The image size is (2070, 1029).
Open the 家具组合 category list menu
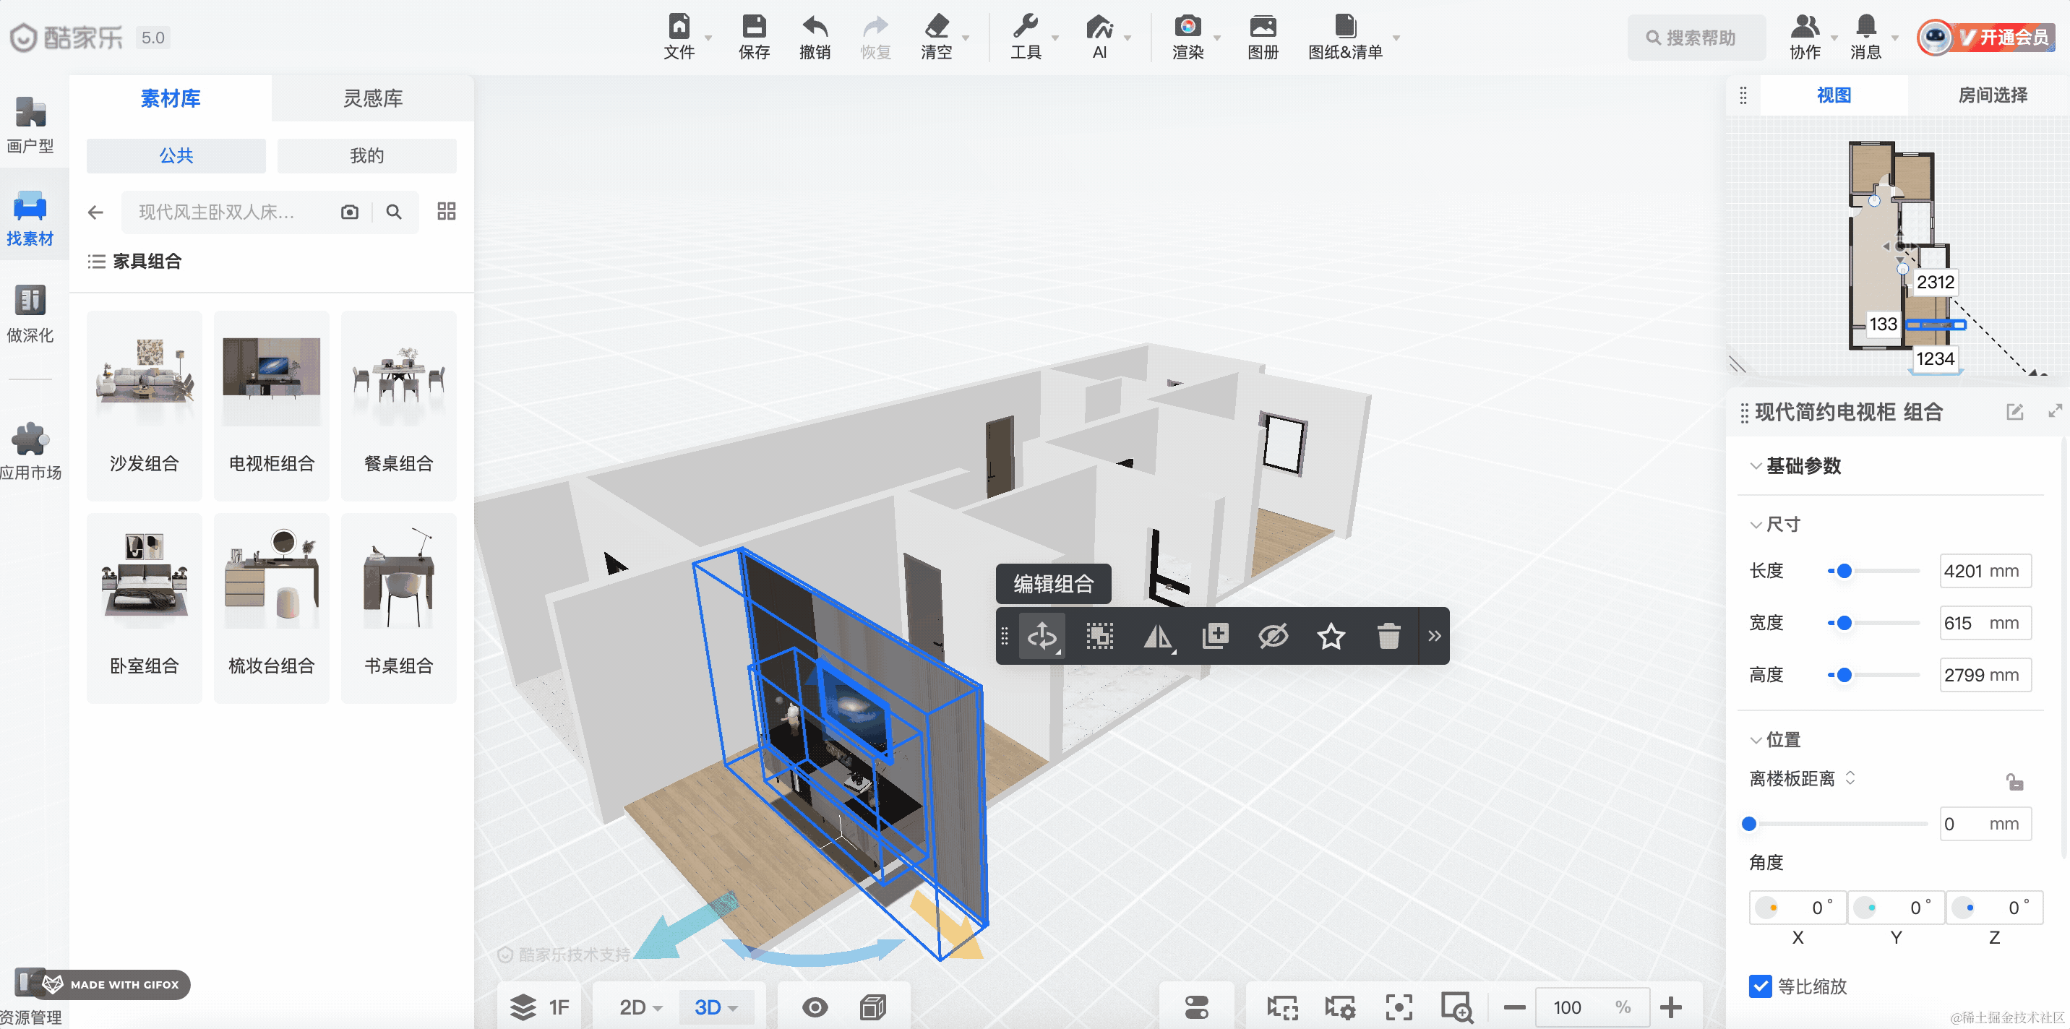point(96,262)
